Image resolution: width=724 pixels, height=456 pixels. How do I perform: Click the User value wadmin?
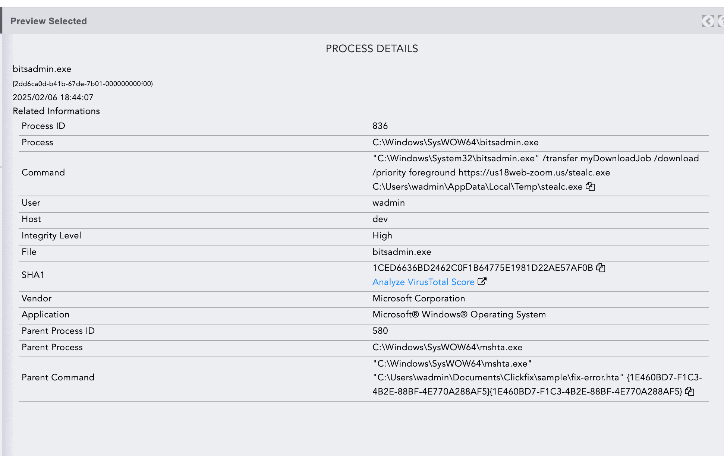click(388, 203)
